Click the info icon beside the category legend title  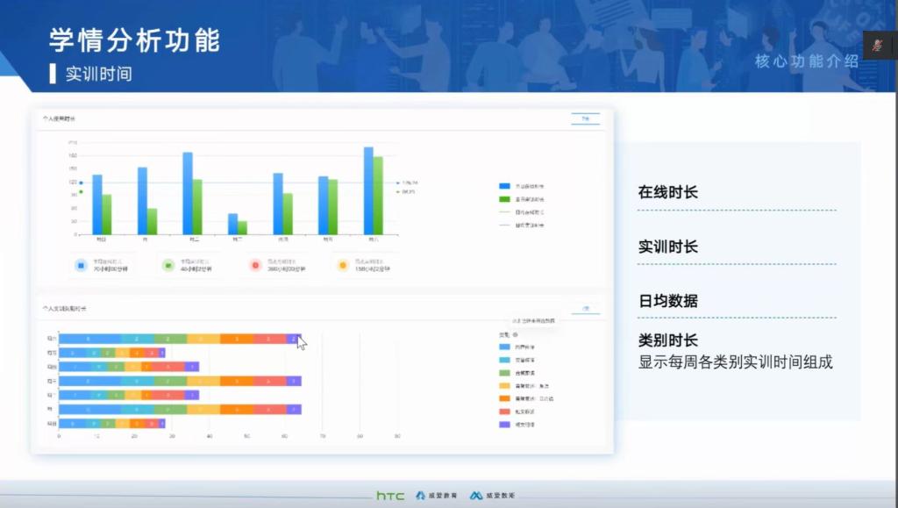[x=515, y=334]
